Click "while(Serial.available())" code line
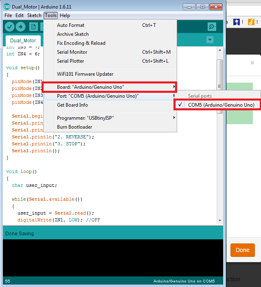The width and height of the screenshot is (261, 287). coord(47,199)
